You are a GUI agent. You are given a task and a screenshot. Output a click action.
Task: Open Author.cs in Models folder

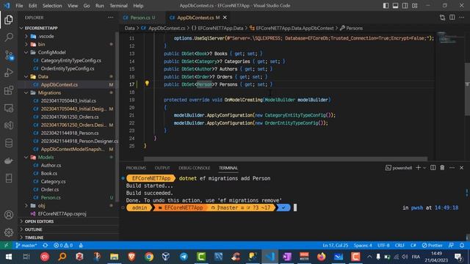click(51, 165)
